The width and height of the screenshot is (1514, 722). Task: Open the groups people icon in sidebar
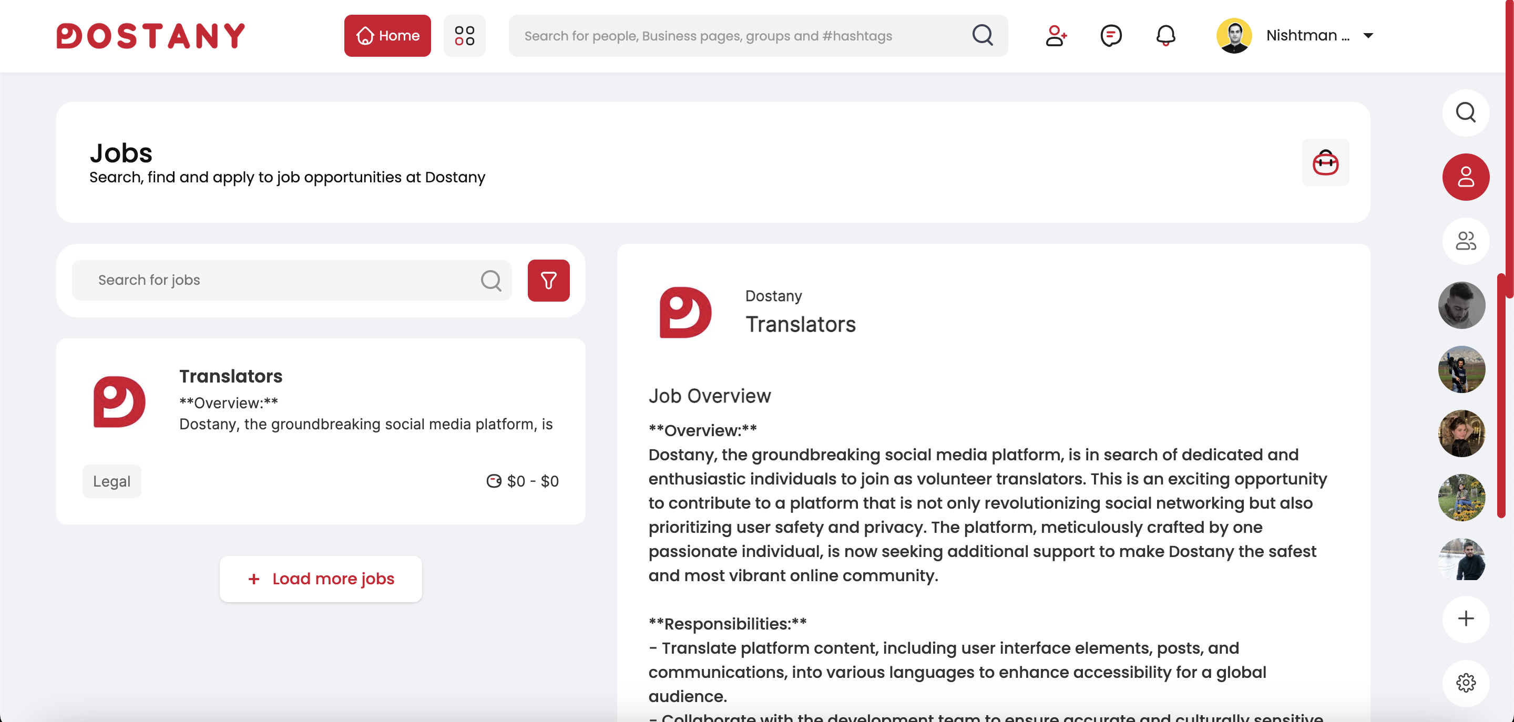point(1465,241)
